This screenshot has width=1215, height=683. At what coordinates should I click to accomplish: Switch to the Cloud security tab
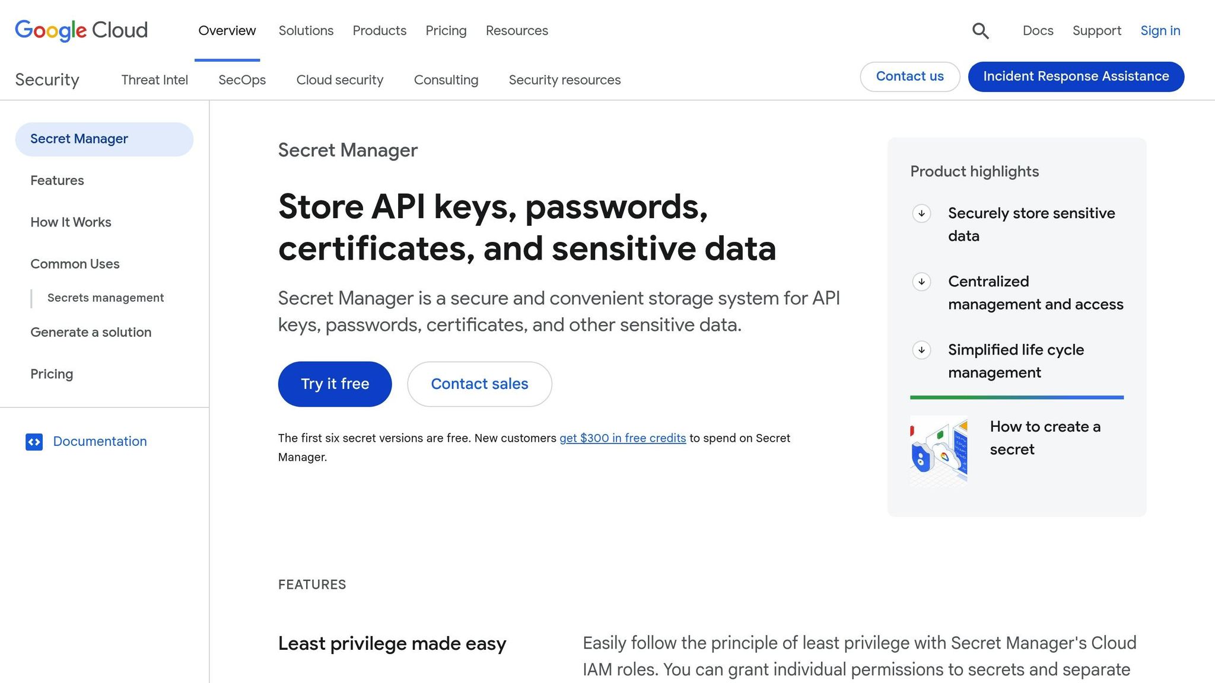click(339, 79)
